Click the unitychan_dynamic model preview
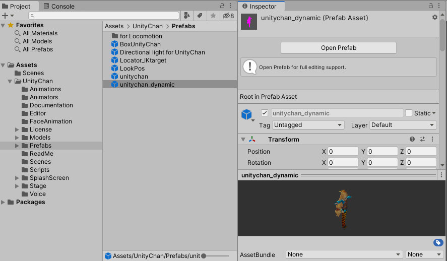Image resolution: width=447 pixels, height=261 pixels. (x=342, y=208)
